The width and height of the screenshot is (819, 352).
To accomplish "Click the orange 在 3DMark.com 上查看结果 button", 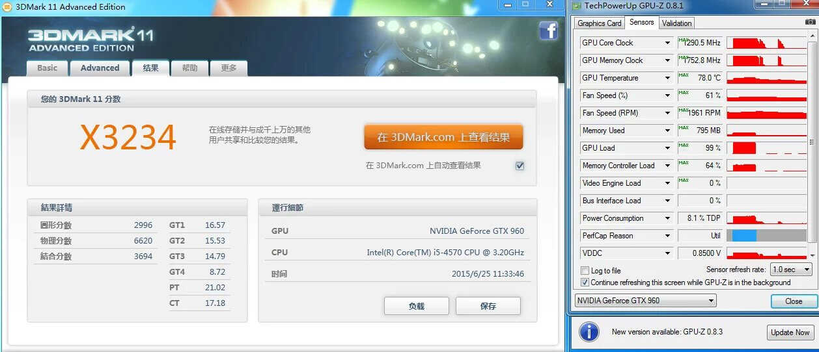I will click(x=443, y=137).
